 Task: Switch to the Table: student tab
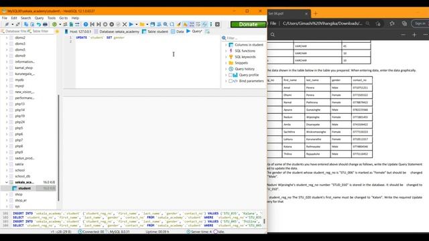(155, 31)
